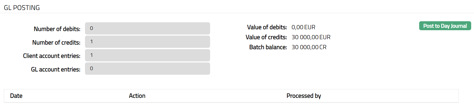Click the CR indicator beside batch balance
This screenshot has height=108, width=474.
[x=323, y=47]
